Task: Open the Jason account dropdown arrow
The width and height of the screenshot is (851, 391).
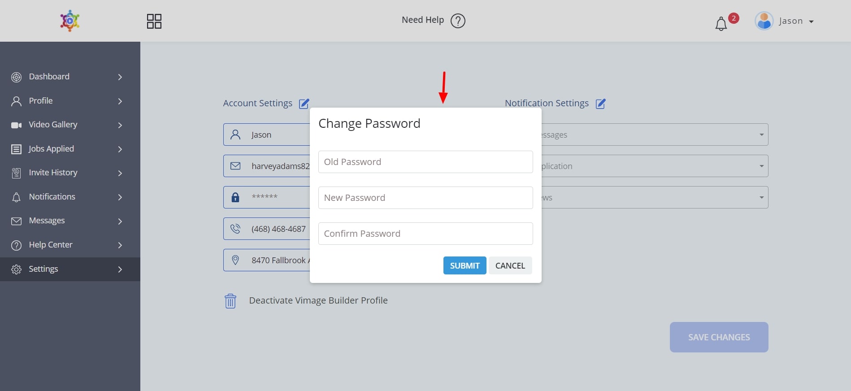Action: click(x=811, y=22)
